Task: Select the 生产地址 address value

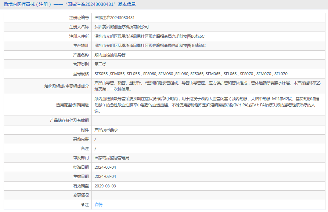Action: coord(150,45)
